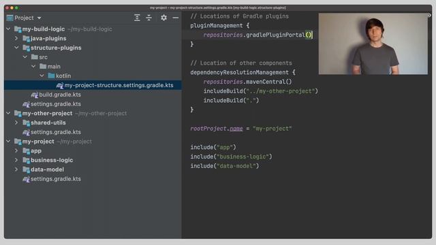Image resolution: width=436 pixels, height=245 pixels.
Task: Select the business-logic module label
Action: (52, 161)
